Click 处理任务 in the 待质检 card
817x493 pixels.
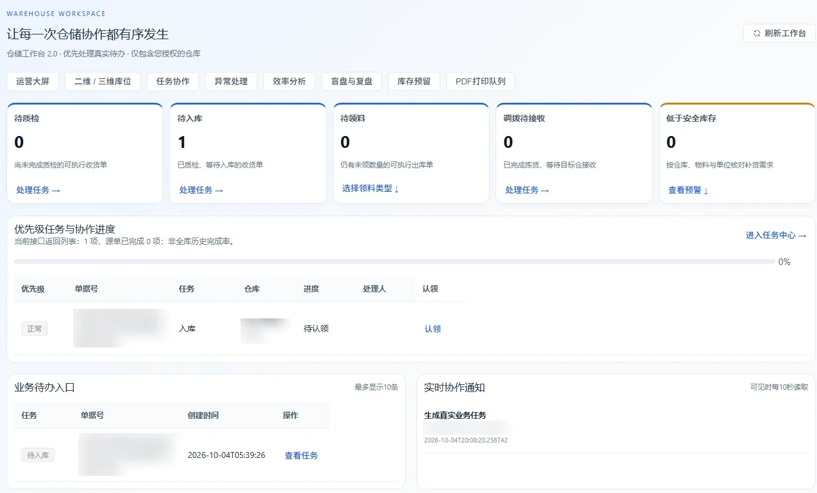39,190
